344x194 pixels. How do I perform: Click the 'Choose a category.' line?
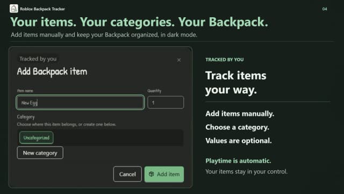(237, 127)
